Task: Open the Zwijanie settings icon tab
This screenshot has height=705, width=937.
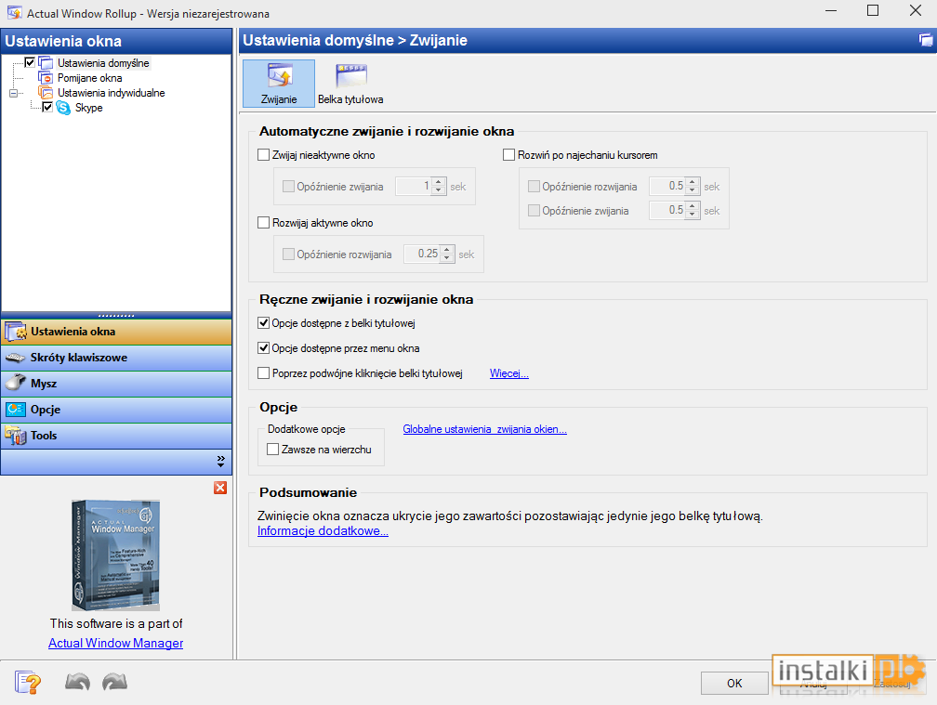Action: 279,83
